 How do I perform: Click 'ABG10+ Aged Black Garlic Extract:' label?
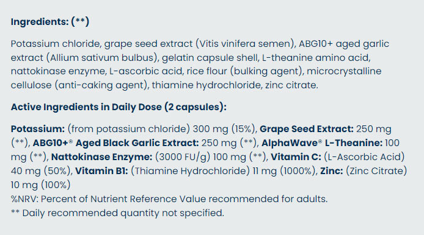point(115,143)
